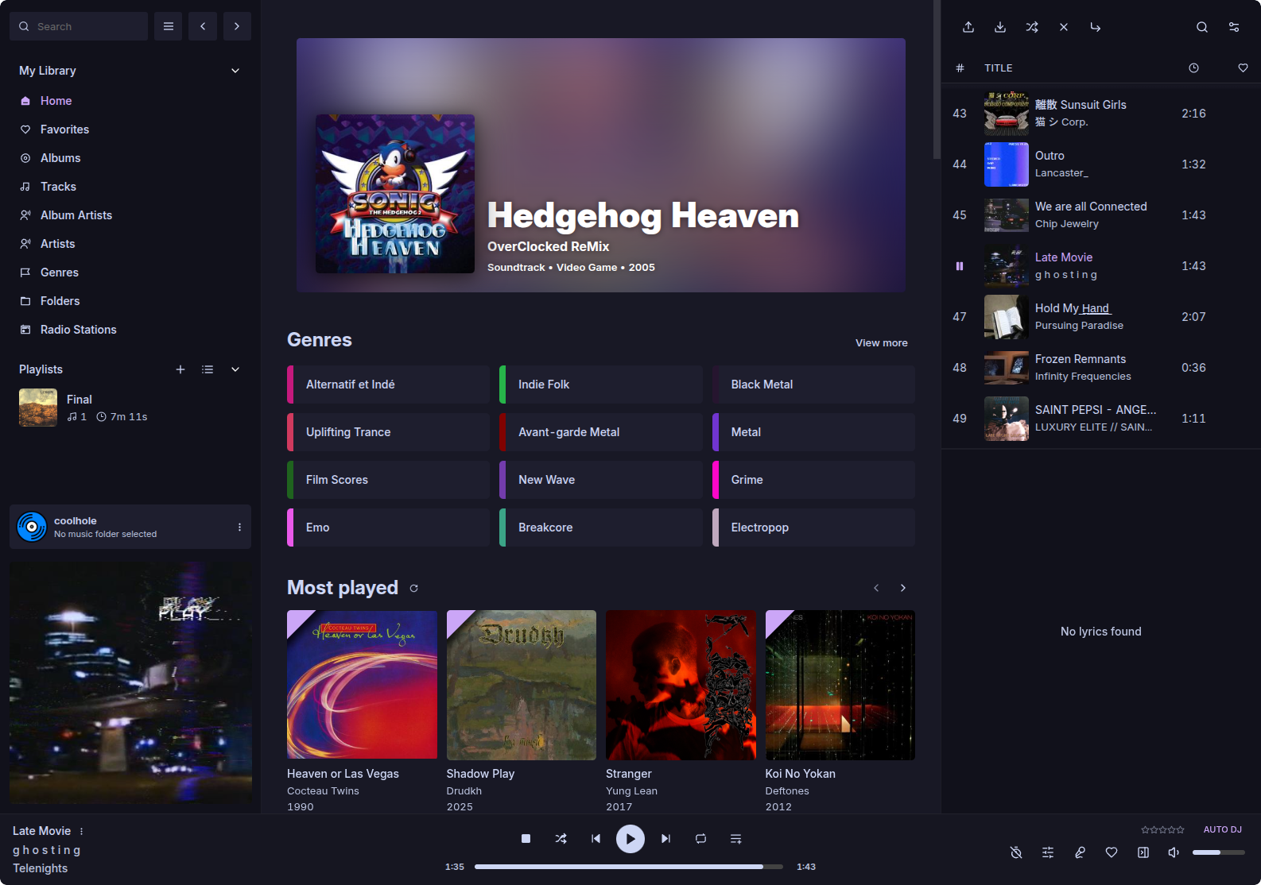Screen dimensions: 1261x885
Task: Focus the Search field in the sidebar
Action: (79, 26)
